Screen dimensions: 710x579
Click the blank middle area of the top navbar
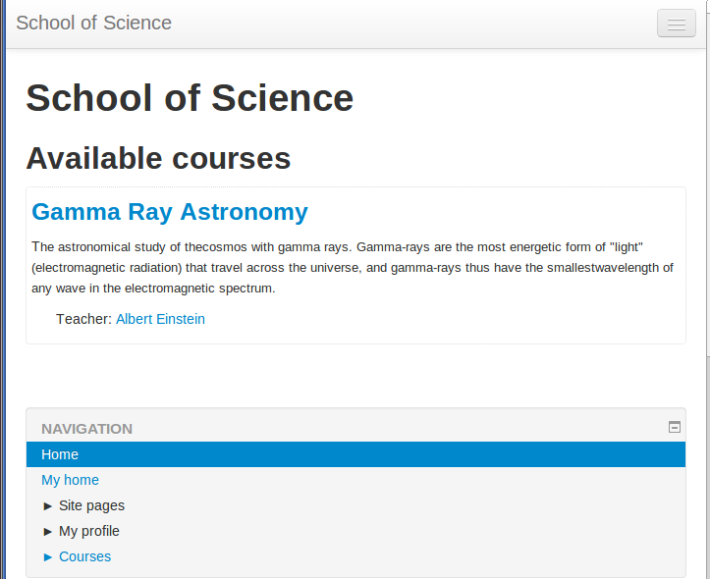412,24
